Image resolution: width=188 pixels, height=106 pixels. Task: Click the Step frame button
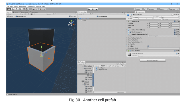click(97, 9)
